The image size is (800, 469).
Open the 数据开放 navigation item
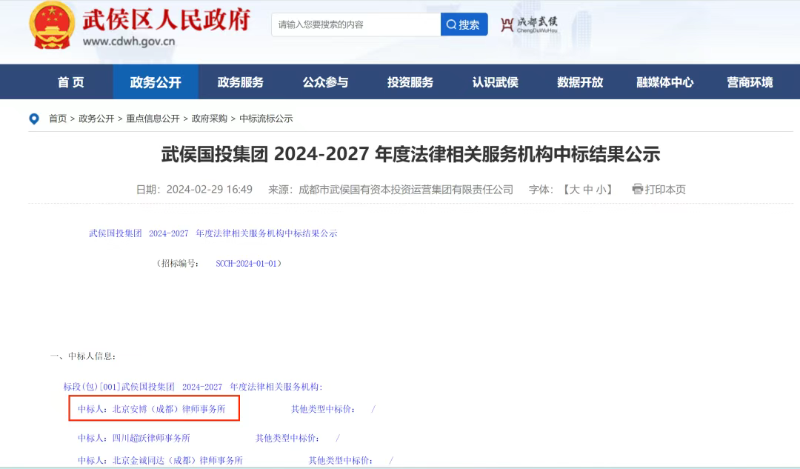click(580, 82)
